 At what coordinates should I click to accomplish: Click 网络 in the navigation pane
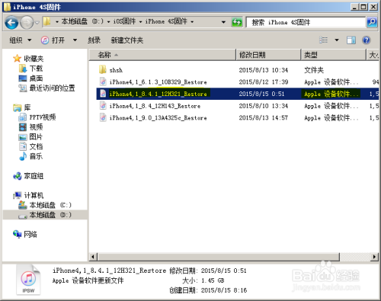30,234
